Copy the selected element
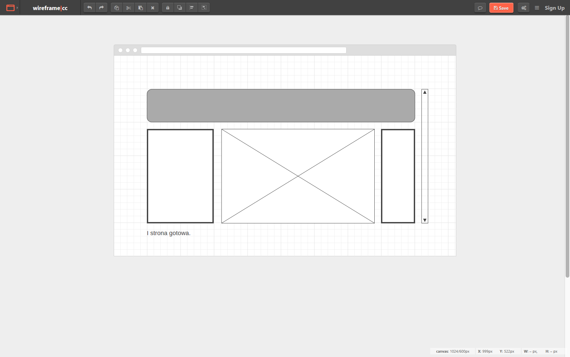 (116, 7)
